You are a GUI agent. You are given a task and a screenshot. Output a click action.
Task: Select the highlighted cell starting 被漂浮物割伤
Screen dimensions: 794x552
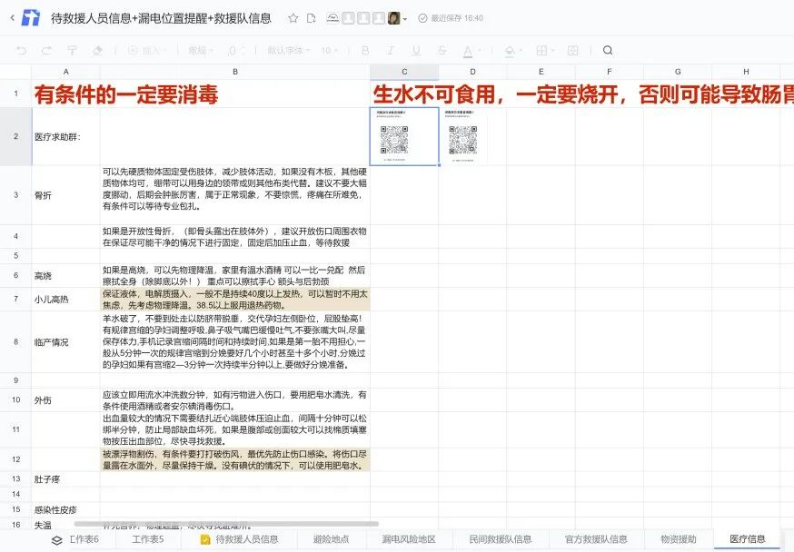235,460
